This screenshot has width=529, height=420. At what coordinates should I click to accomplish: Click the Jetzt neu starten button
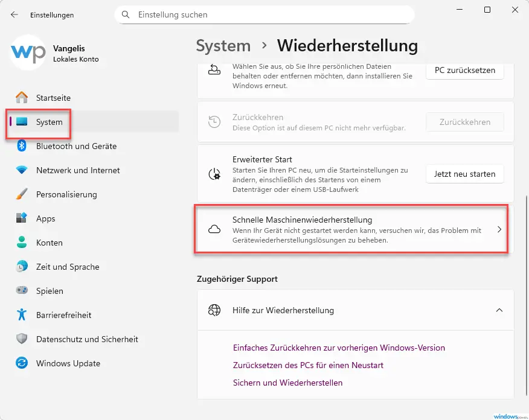pos(464,174)
